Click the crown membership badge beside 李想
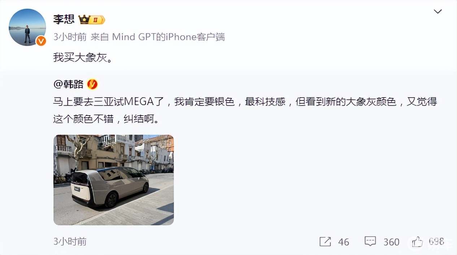Screen dimensions: 457x255 (x=92, y=19)
